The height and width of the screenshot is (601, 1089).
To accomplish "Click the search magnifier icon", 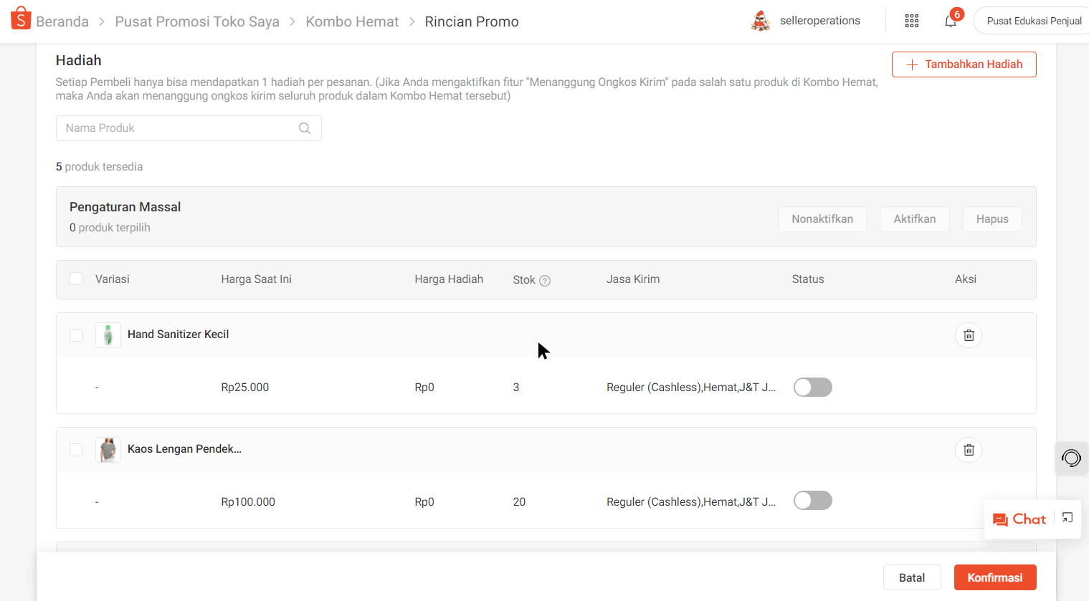I will tap(305, 128).
